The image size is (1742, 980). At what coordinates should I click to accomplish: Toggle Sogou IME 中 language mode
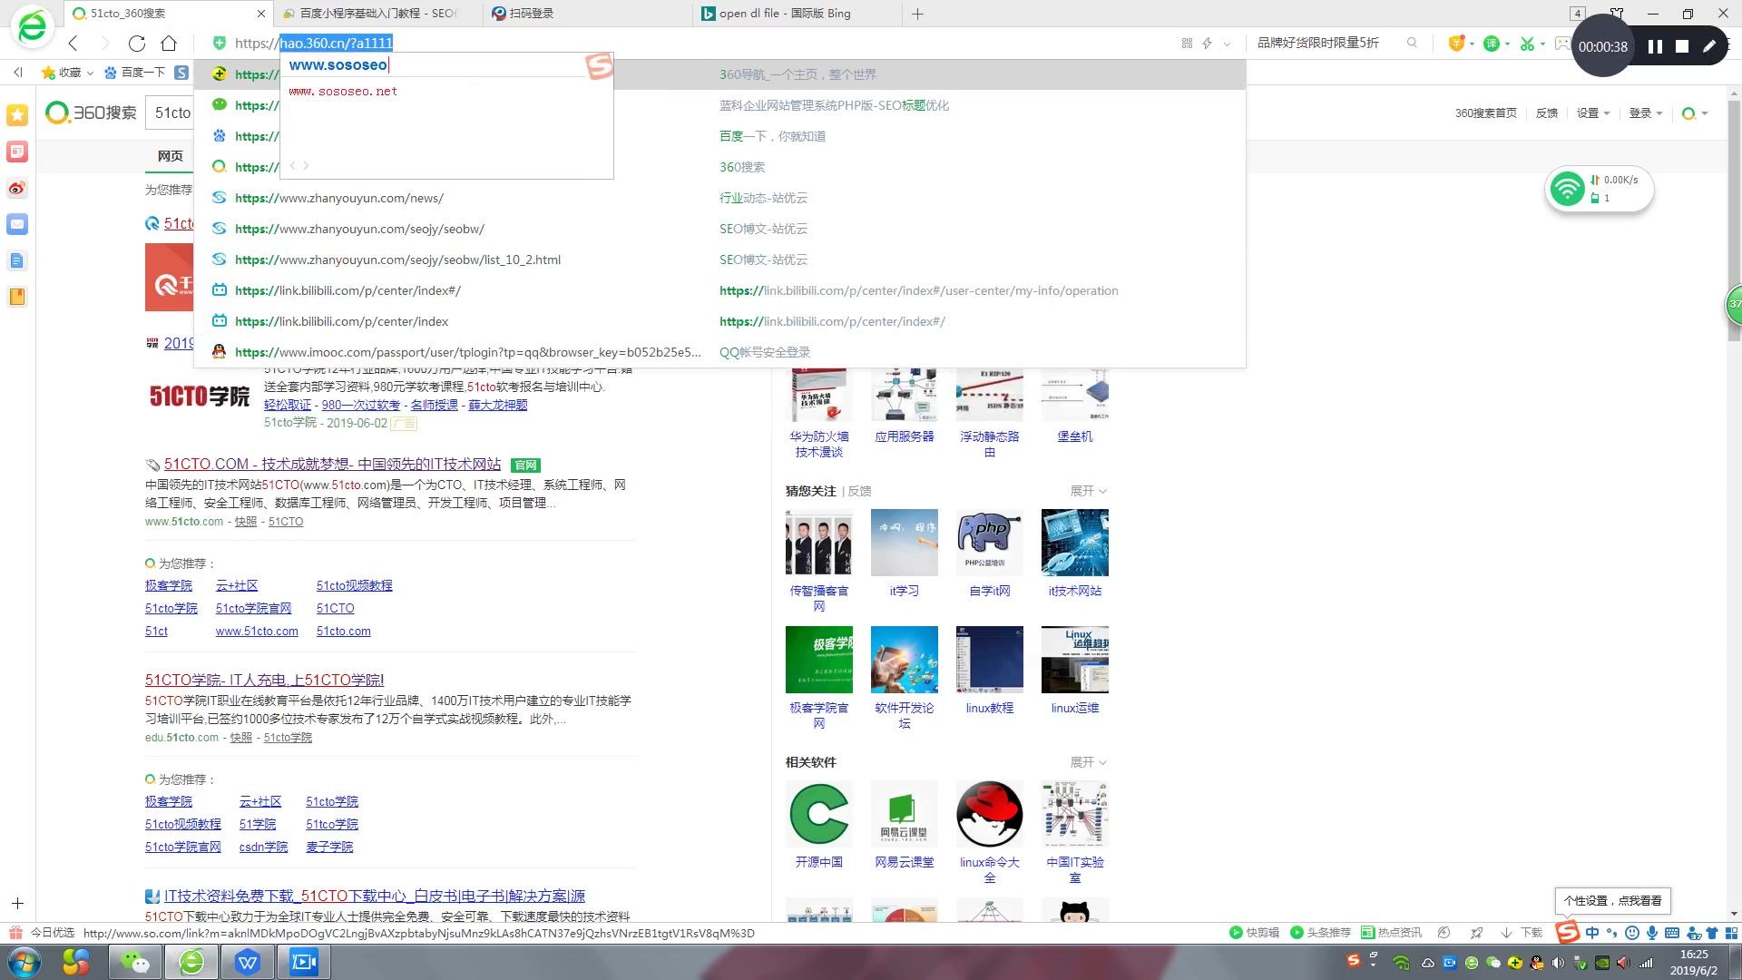pyautogui.click(x=1592, y=933)
